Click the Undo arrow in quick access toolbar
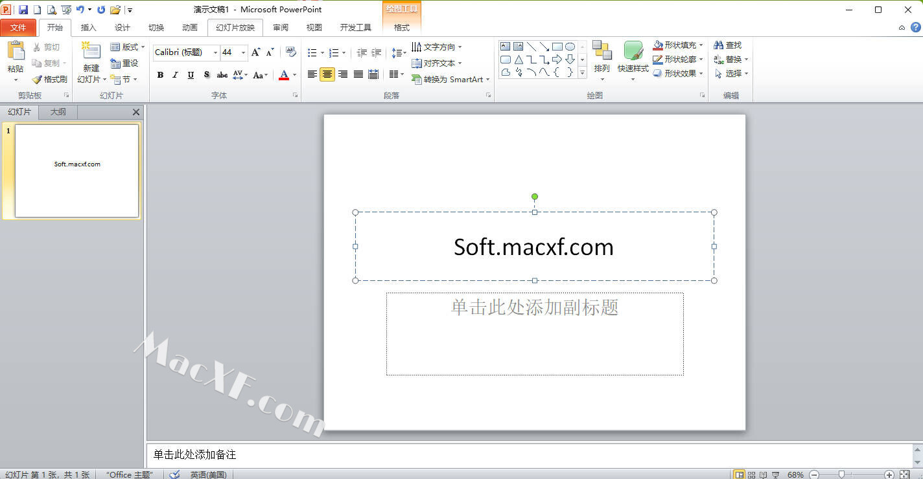This screenshot has width=923, height=479. (x=80, y=10)
